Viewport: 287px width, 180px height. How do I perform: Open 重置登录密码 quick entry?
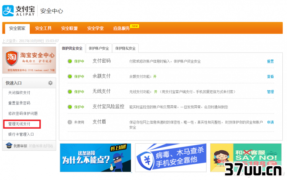tap(19, 103)
